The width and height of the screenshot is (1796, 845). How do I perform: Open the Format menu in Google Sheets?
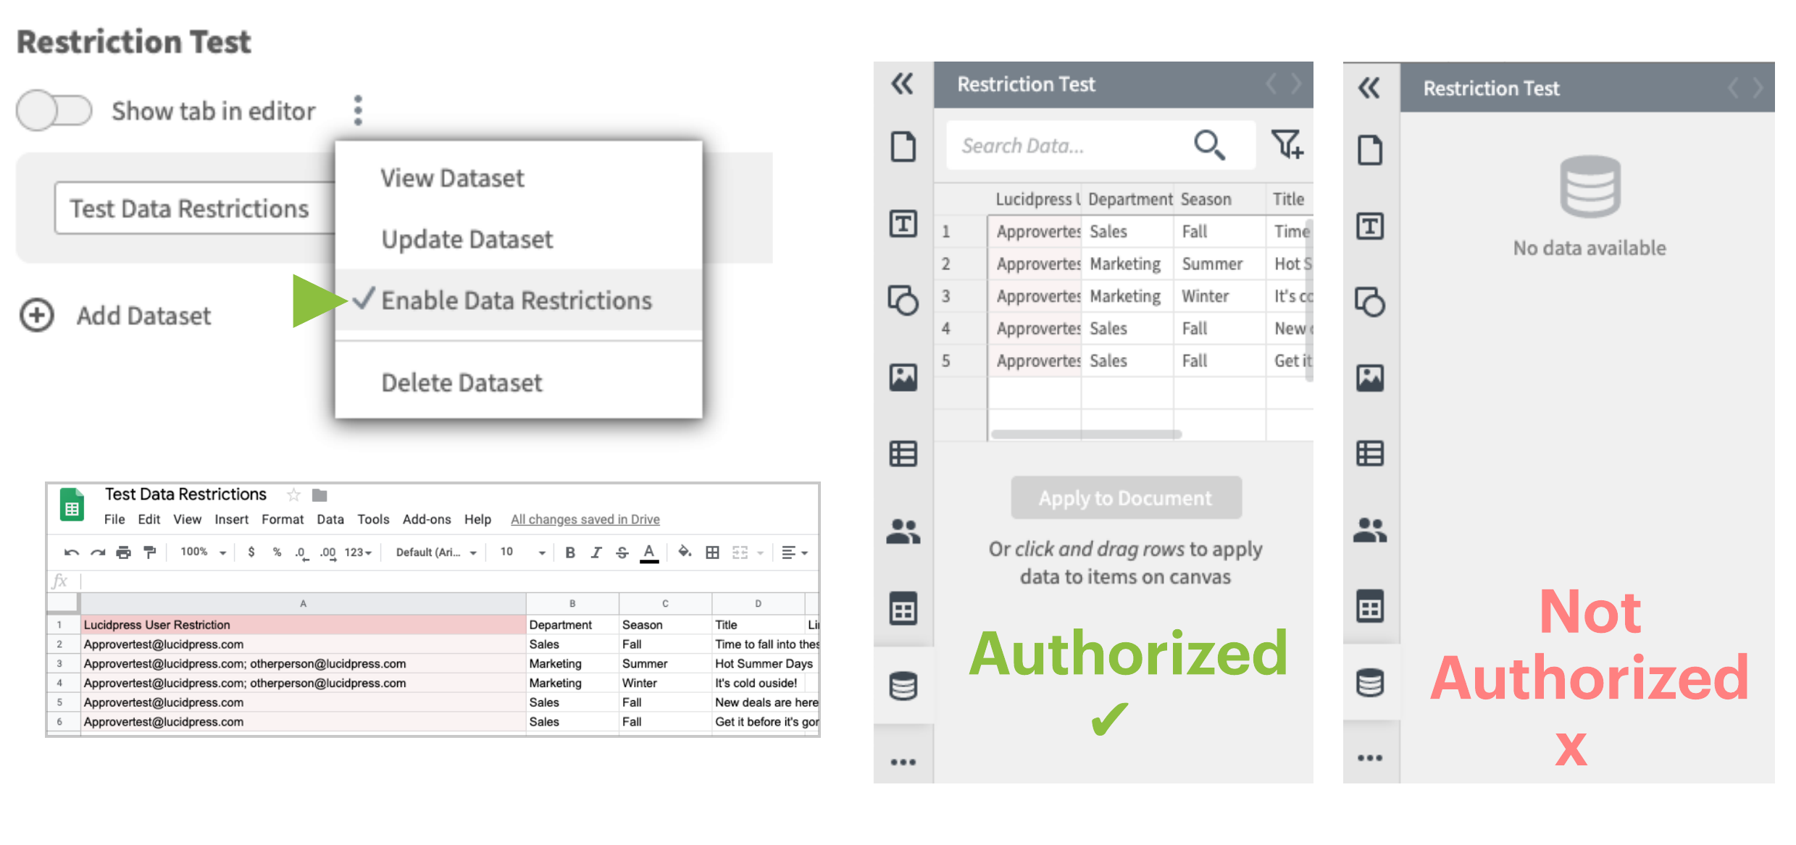coord(283,519)
